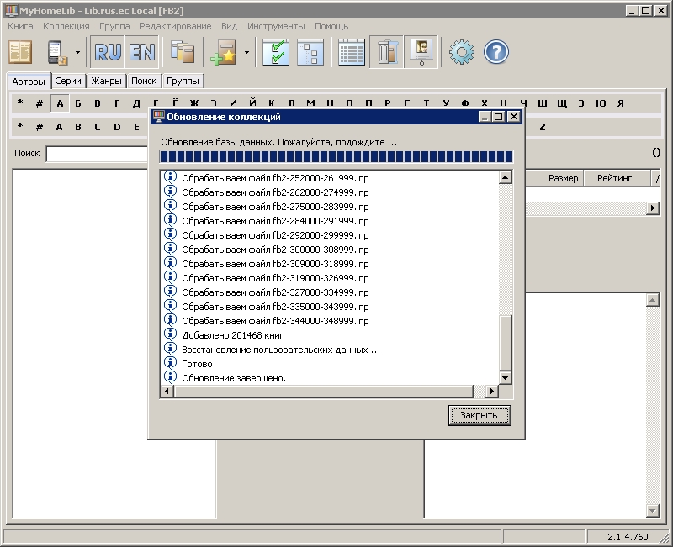Click the update progress bar
673x547 pixels.
coord(336,157)
